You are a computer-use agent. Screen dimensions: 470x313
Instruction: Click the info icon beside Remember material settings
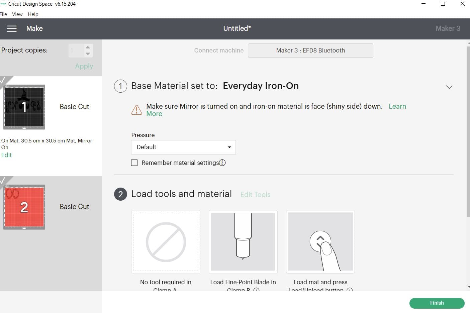pos(222,163)
